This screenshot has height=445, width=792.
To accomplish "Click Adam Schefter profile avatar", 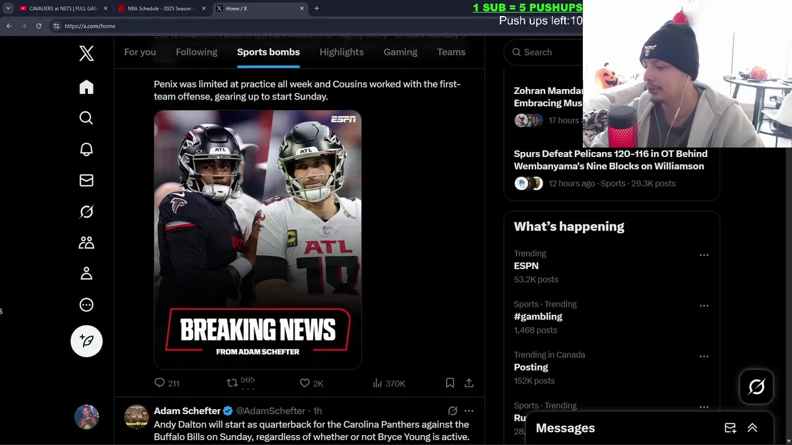I will coord(137,417).
